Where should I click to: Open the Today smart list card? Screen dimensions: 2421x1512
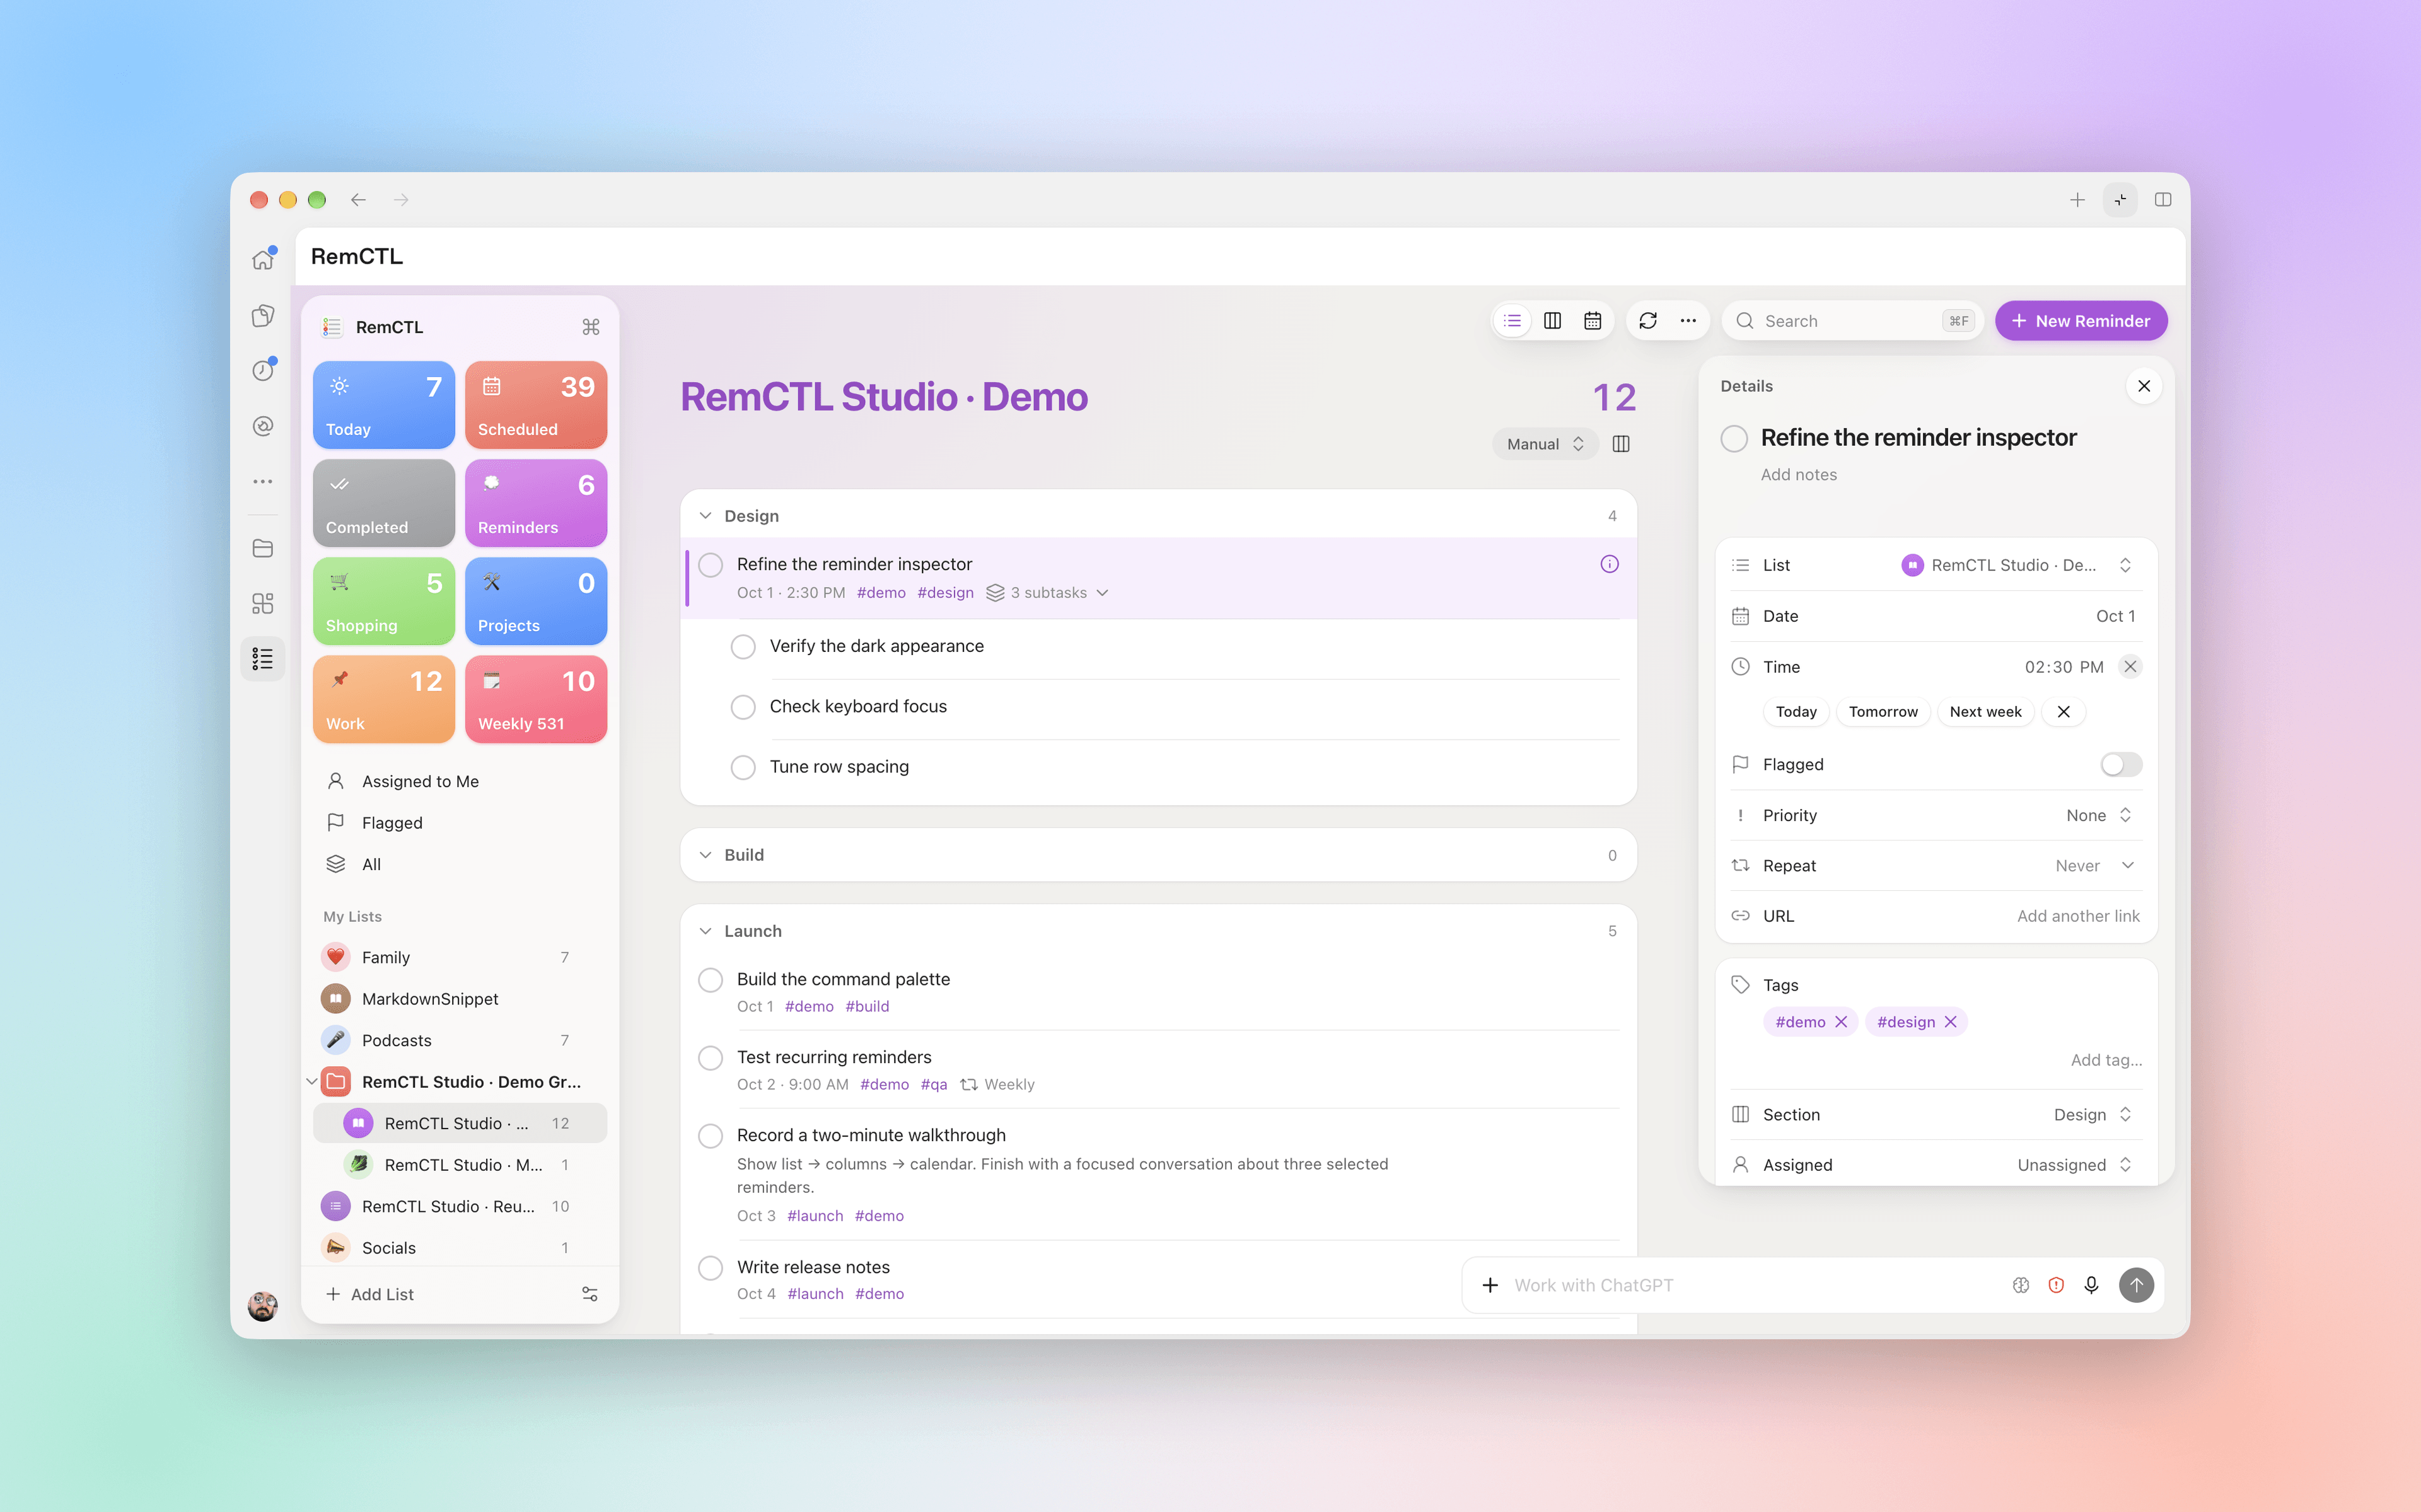[x=384, y=405]
